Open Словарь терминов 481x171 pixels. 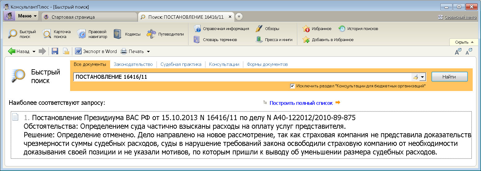point(215,40)
